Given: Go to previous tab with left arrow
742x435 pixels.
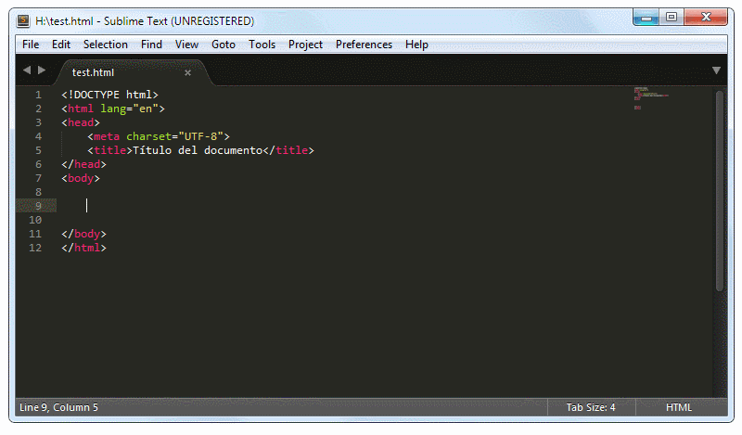Looking at the screenshot, I should 27,70.
